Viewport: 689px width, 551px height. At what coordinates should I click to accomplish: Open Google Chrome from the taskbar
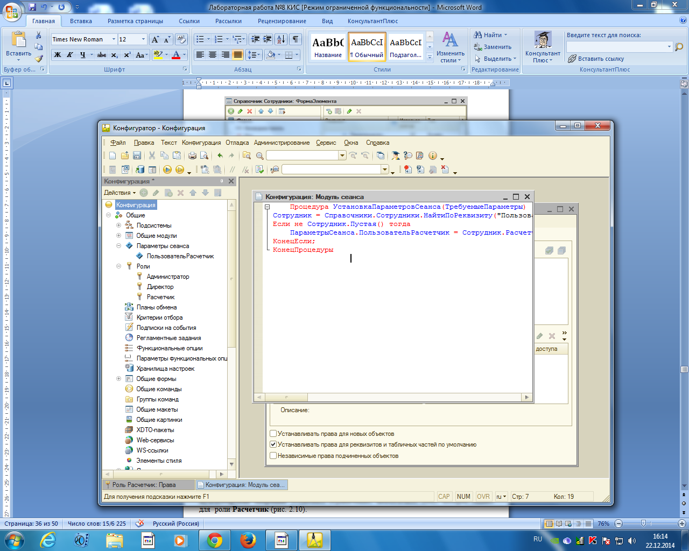215,540
